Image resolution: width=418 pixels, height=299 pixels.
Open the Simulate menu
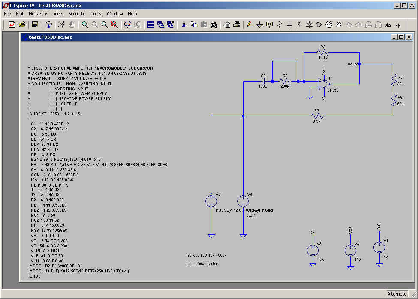(x=77, y=14)
